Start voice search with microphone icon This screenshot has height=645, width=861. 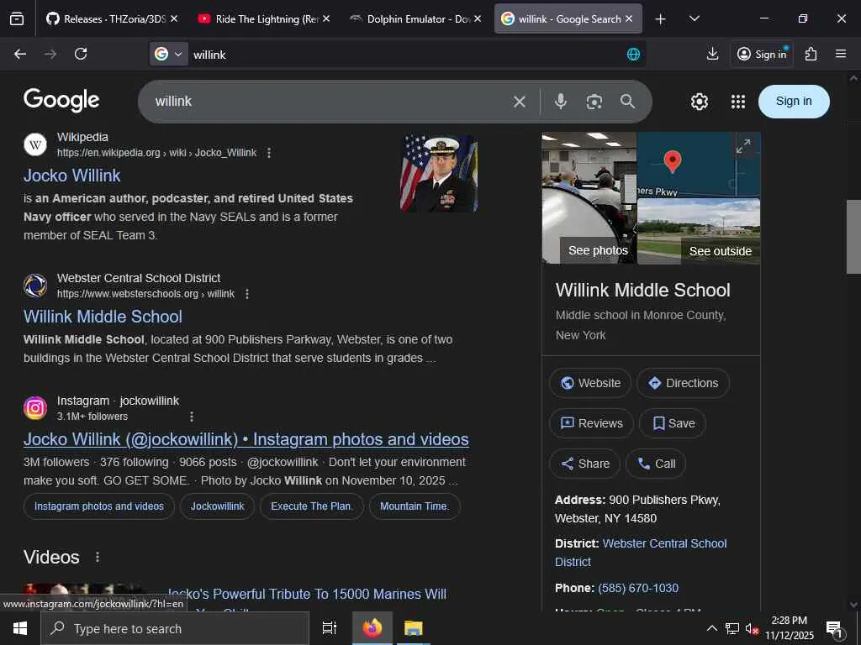pyautogui.click(x=560, y=102)
